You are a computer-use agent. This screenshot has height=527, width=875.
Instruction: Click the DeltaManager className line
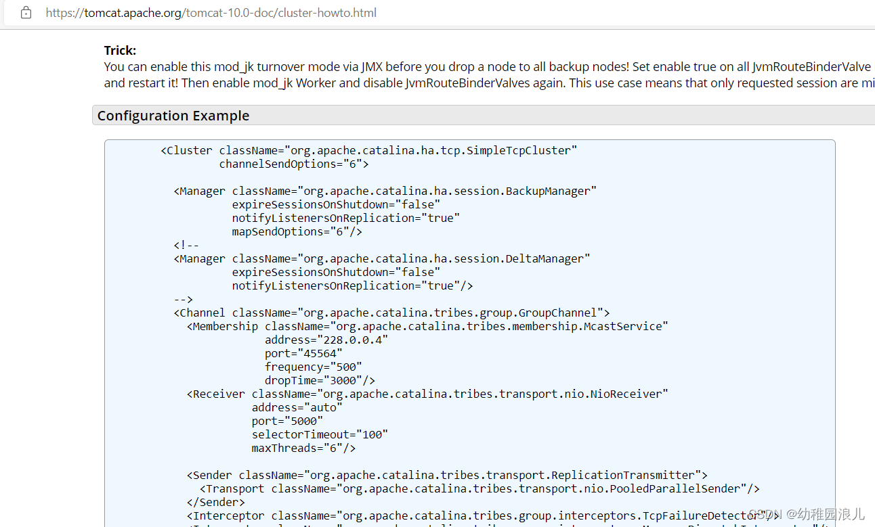tap(382, 258)
